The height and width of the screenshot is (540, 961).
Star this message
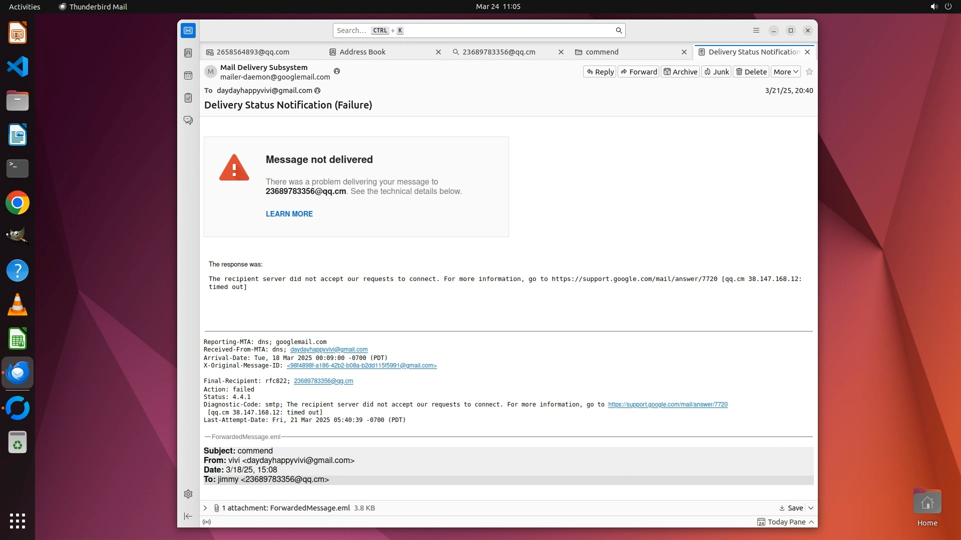point(809,72)
